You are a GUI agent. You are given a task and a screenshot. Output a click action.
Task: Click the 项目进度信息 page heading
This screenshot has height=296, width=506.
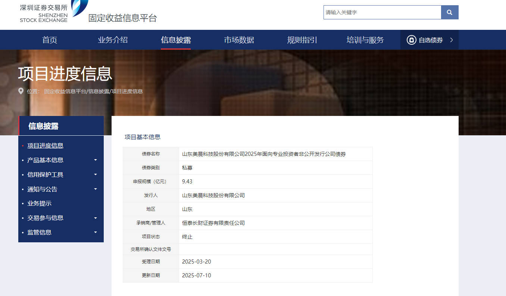click(65, 73)
